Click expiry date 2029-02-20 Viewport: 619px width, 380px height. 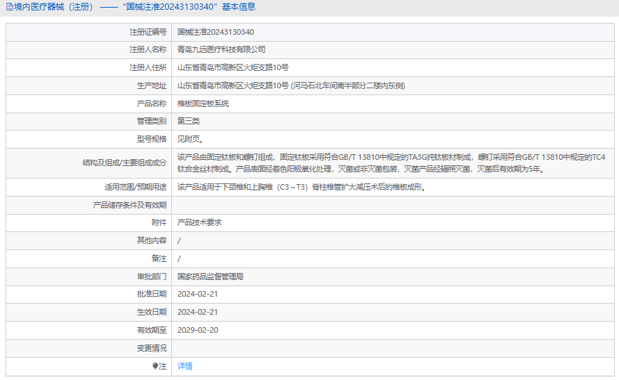(x=198, y=331)
